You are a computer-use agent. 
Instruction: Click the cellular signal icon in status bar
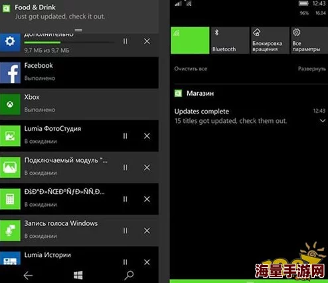[178, 3]
